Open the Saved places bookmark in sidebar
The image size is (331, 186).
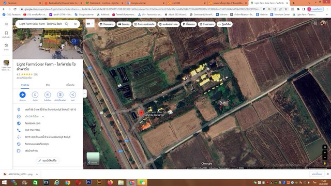tap(6, 35)
